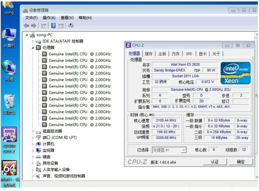Click the 认证 button in CPU-Z
This screenshot has height=191, width=259.
pyautogui.click(x=215, y=162)
